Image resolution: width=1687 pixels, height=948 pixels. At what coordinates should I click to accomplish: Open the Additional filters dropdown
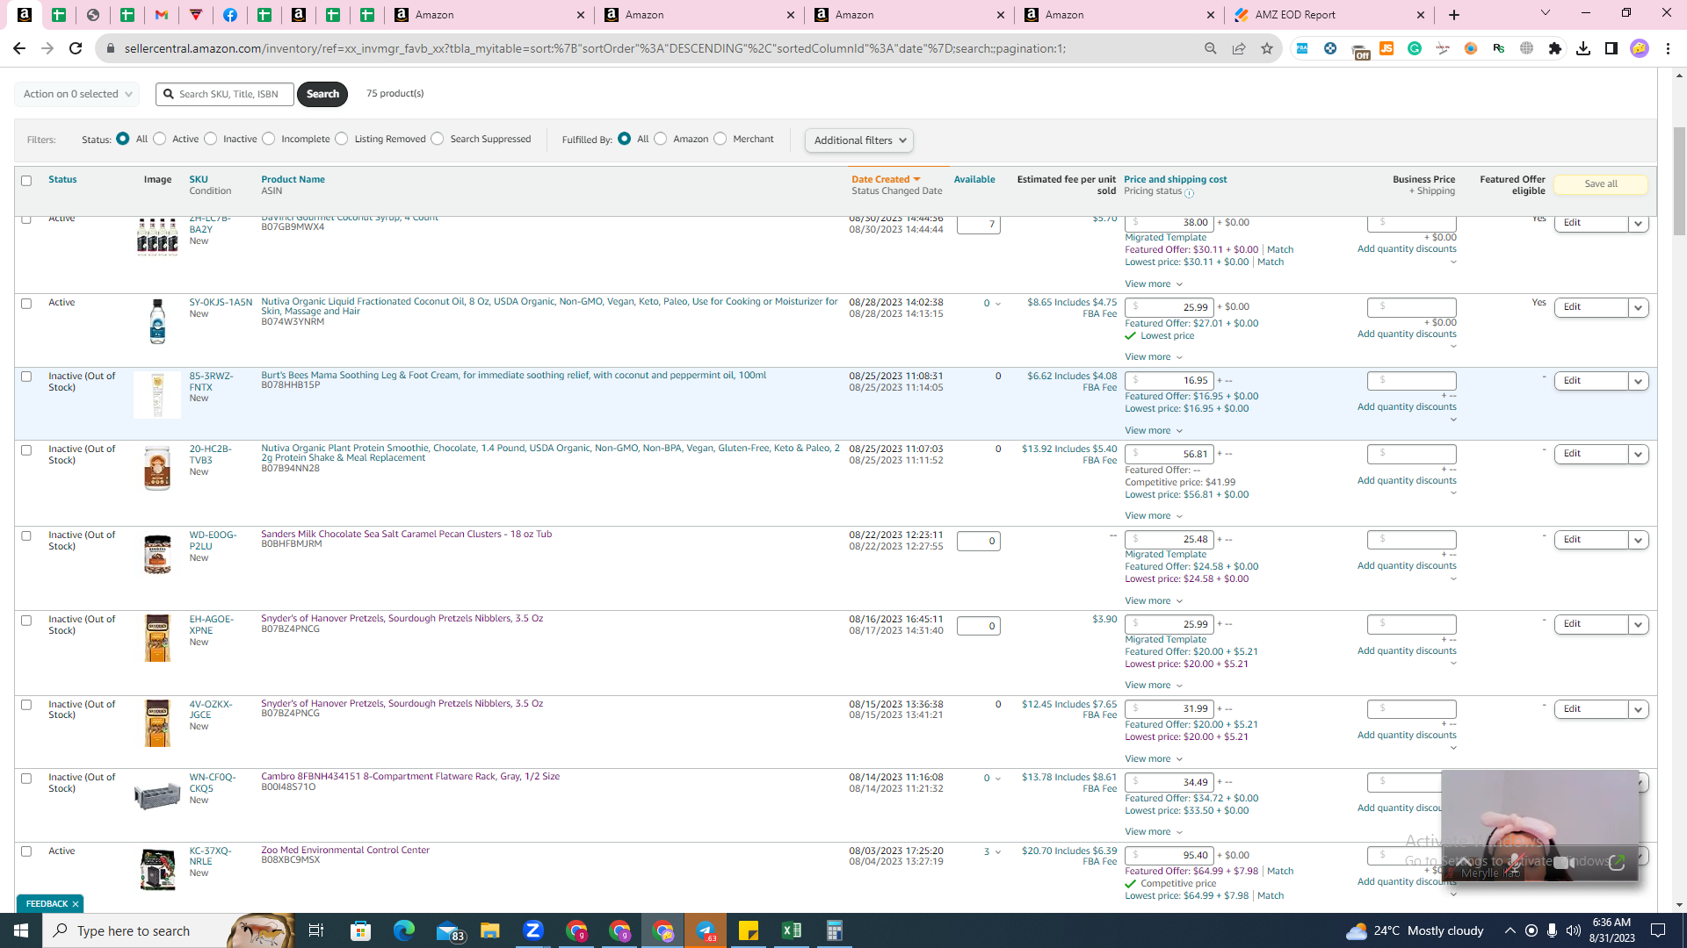pos(859,140)
